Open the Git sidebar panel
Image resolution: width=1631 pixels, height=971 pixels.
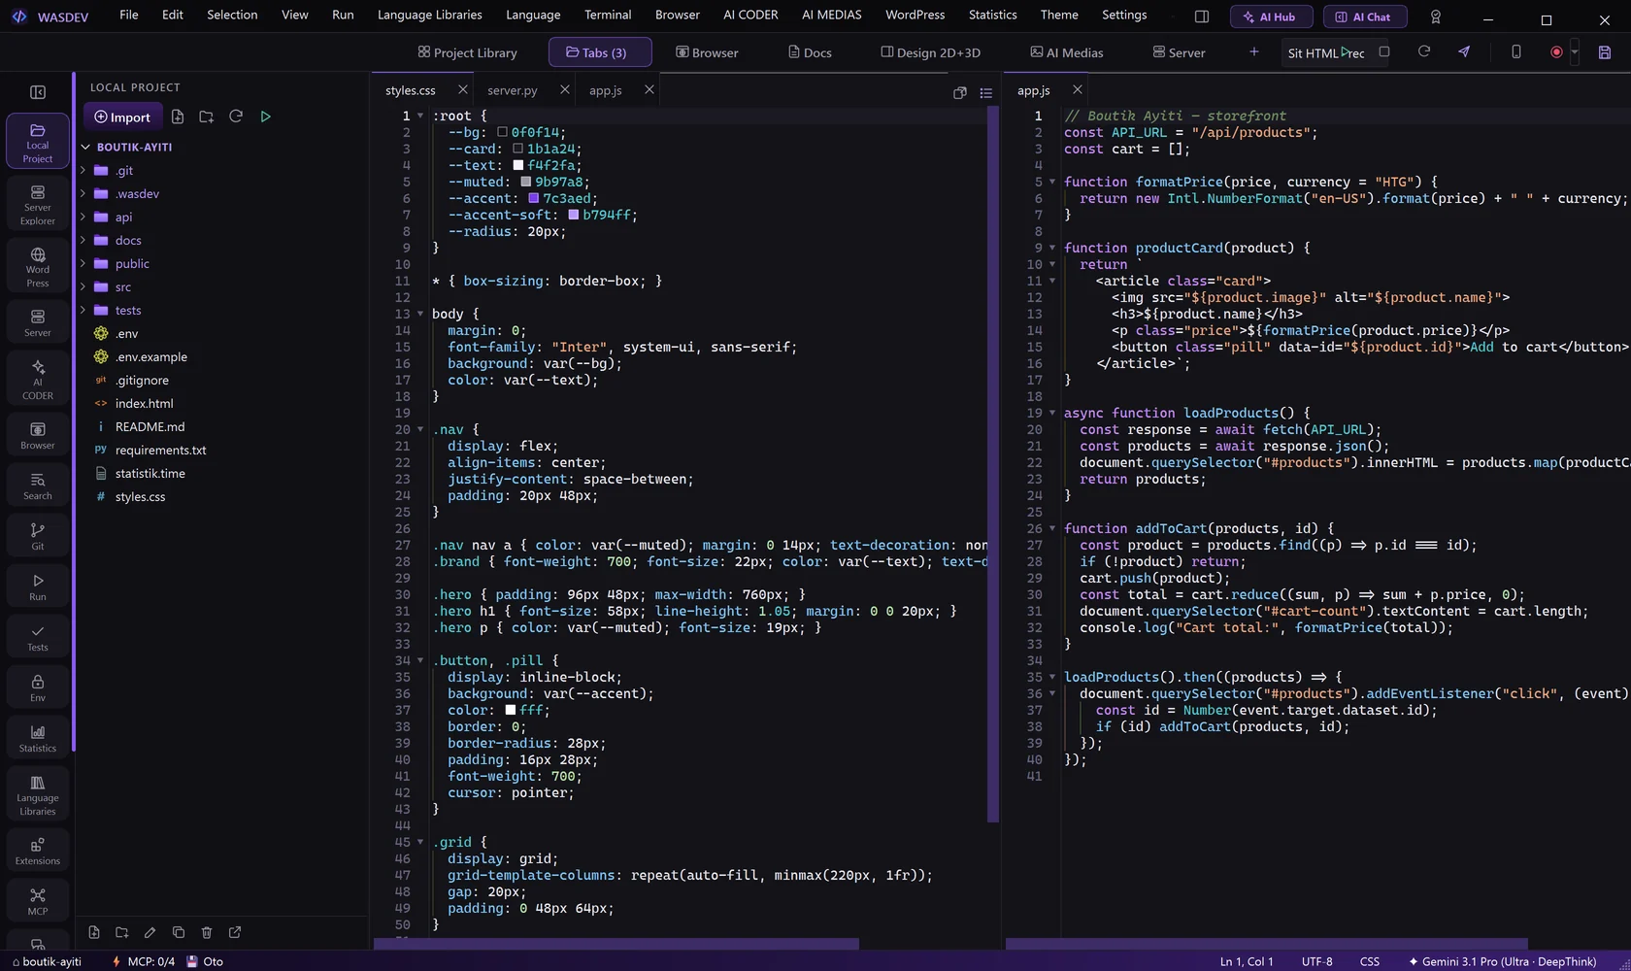38,536
